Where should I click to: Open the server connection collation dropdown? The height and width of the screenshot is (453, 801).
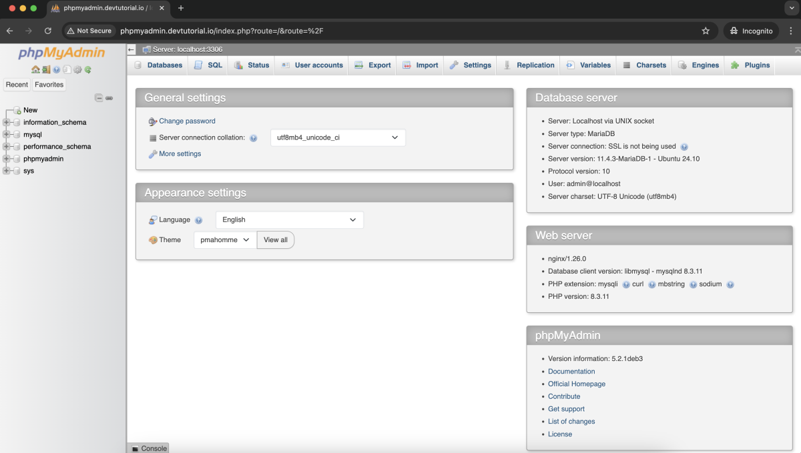click(x=338, y=137)
